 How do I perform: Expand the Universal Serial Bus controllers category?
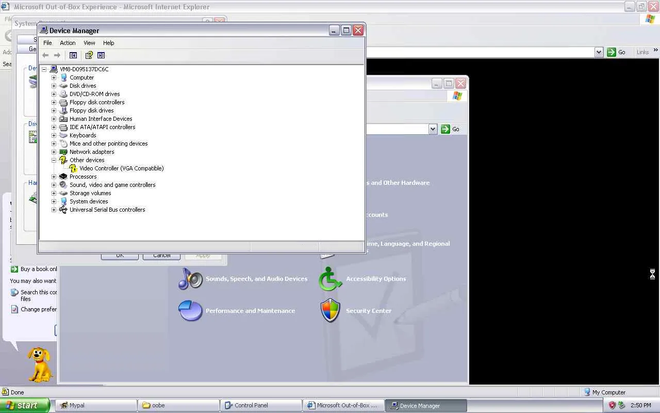(54, 210)
